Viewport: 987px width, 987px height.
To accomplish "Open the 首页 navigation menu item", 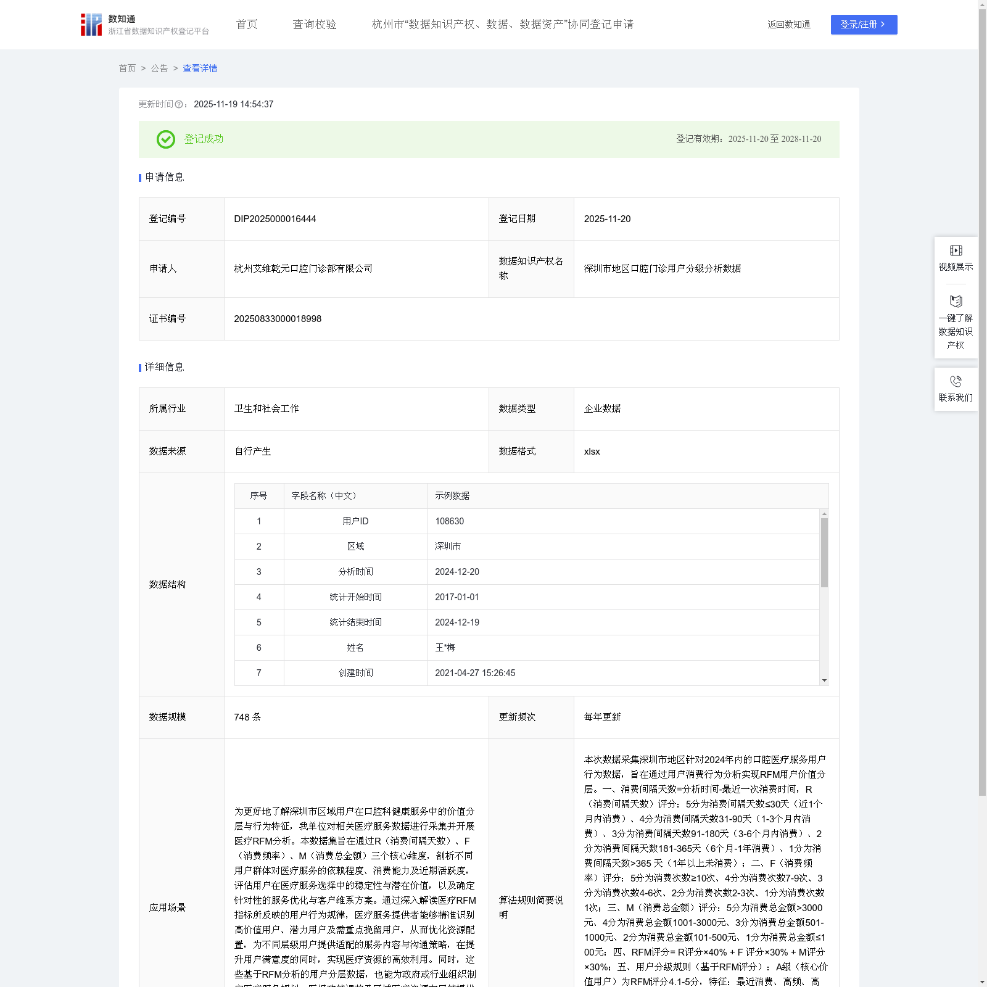I will 247,25.
